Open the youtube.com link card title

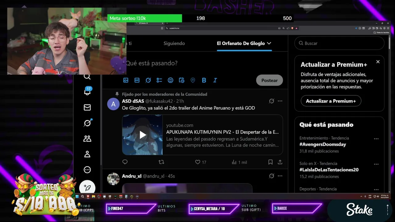click(222, 132)
